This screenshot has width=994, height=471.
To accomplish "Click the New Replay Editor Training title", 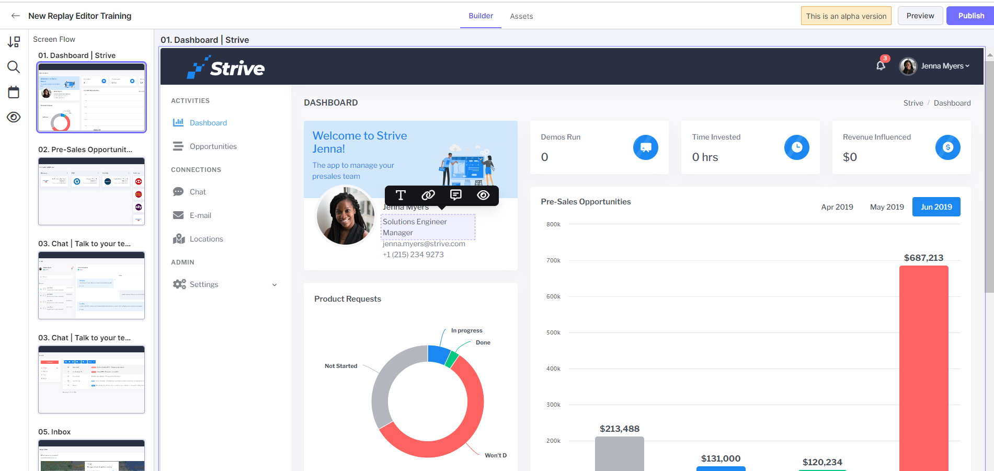I will point(80,16).
